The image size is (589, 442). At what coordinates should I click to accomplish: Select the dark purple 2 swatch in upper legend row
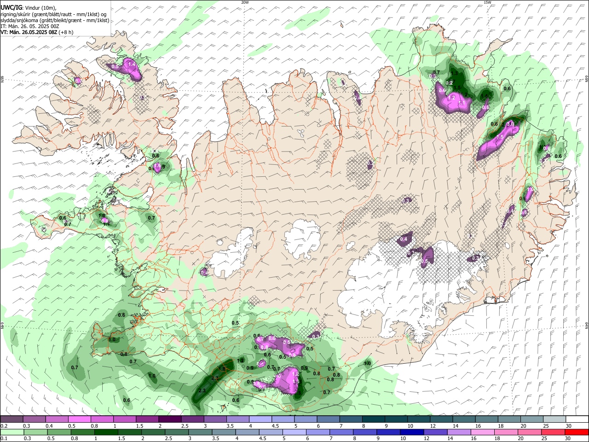(x=169, y=419)
